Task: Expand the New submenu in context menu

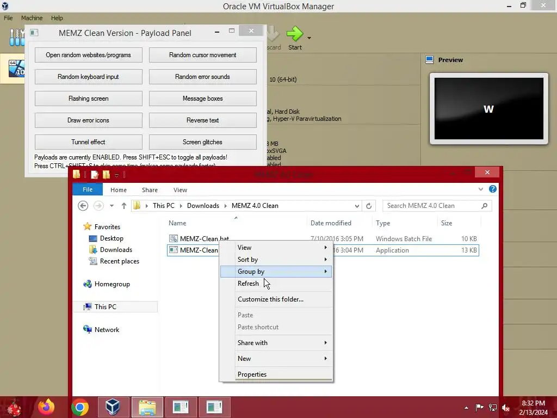Action: pos(276,358)
